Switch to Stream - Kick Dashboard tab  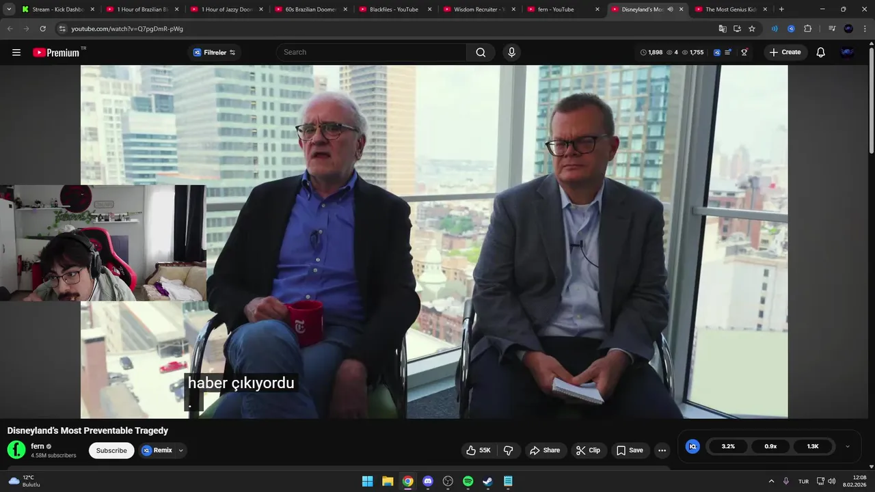(x=58, y=10)
